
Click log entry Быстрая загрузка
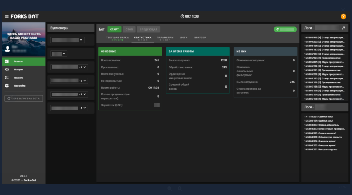point(321,149)
